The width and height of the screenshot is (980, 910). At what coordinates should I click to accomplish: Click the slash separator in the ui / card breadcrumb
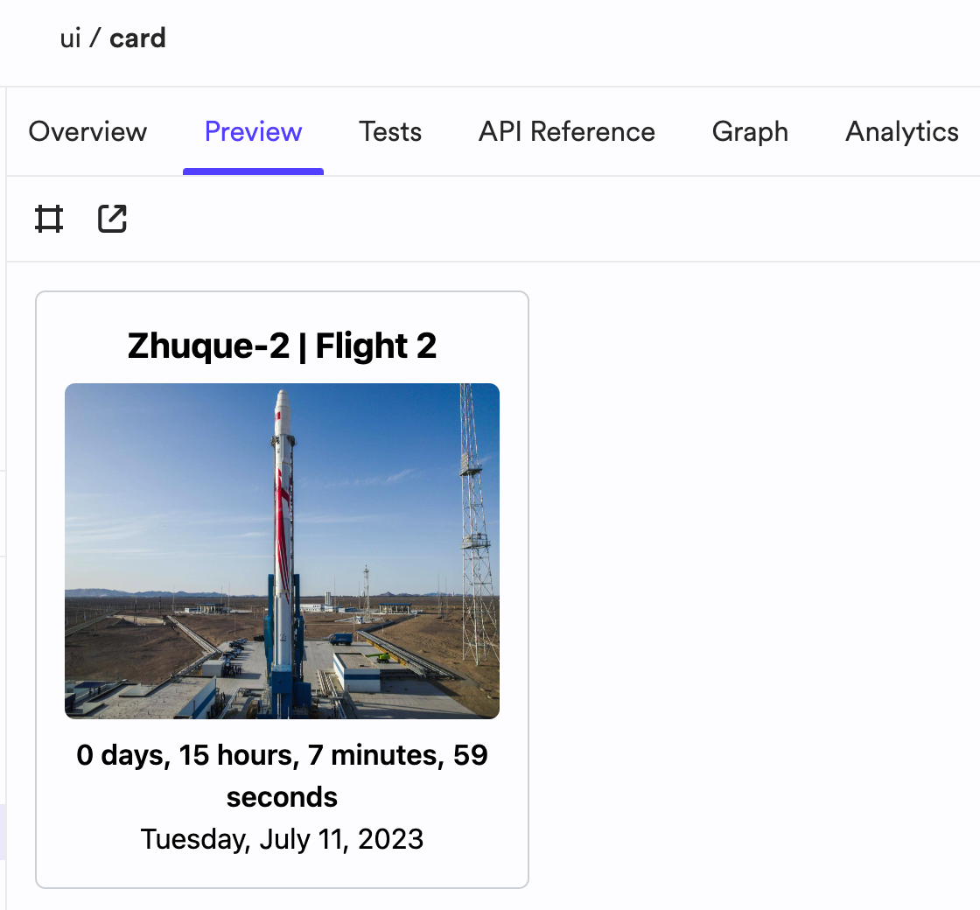(x=95, y=38)
